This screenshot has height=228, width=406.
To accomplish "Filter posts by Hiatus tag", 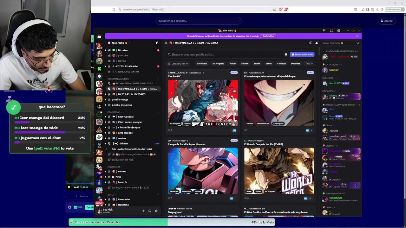I will (x=232, y=64).
